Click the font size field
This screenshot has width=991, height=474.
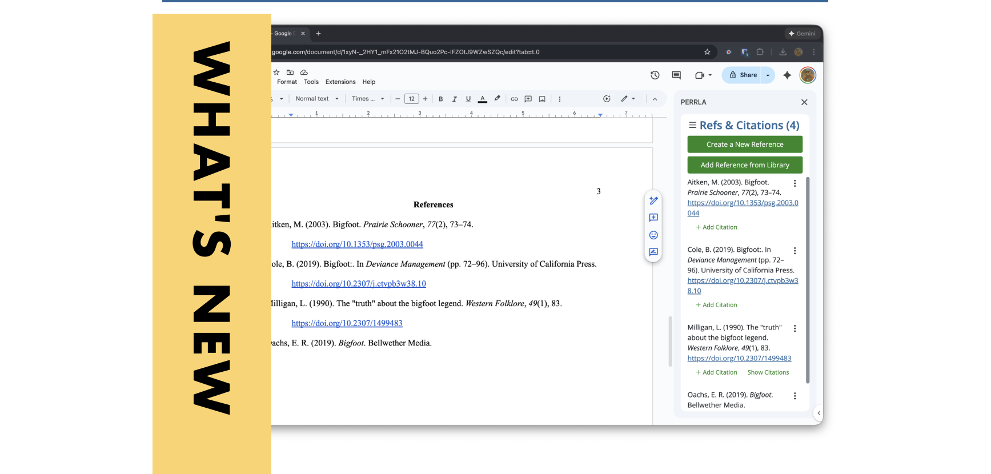click(x=411, y=99)
